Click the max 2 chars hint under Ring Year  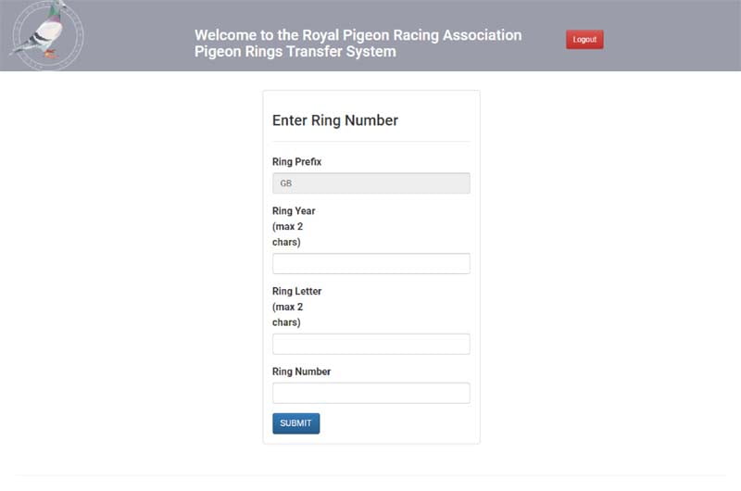287,234
